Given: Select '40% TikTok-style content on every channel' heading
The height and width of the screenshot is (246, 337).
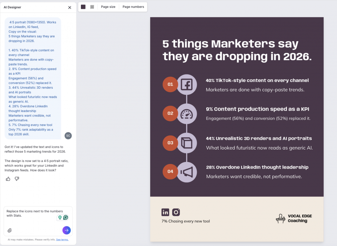Looking at the screenshot, I should (x=257, y=80).
